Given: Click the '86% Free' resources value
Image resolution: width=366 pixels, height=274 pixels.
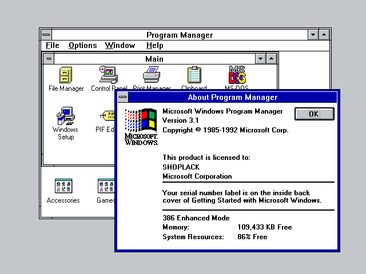Looking at the screenshot, I should tap(252, 237).
